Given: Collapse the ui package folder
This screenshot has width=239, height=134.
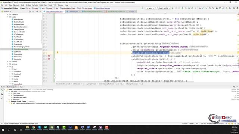Looking at the screenshot, I should 8,67.
